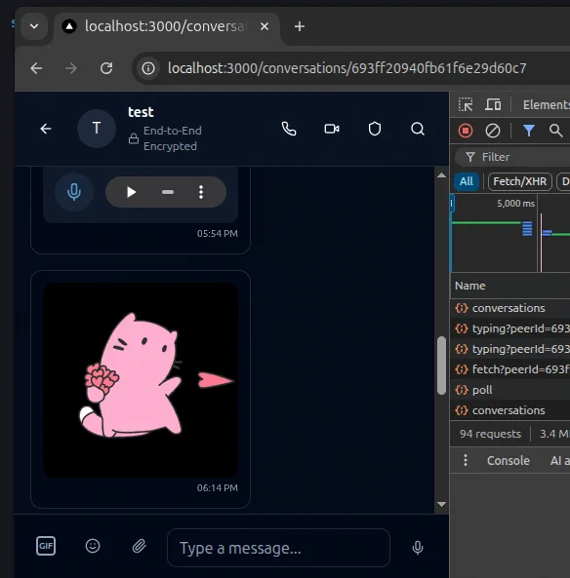The image size is (570, 578).
Task: Select the second 'typing?peerId' request
Action: 510,349
